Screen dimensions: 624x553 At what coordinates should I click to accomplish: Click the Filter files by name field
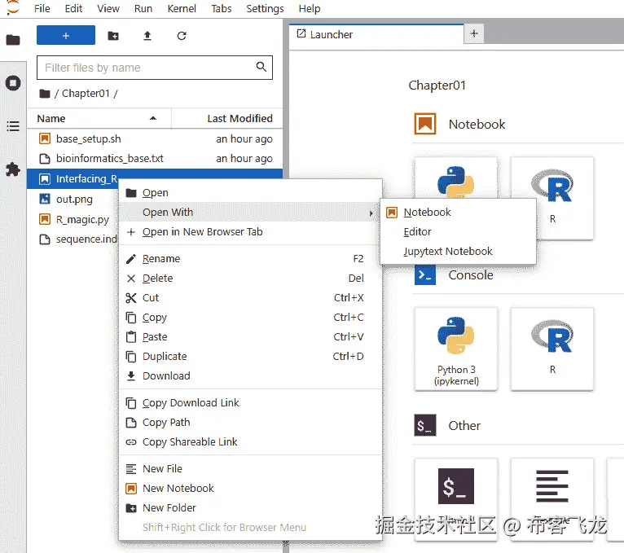(x=155, y=68)
